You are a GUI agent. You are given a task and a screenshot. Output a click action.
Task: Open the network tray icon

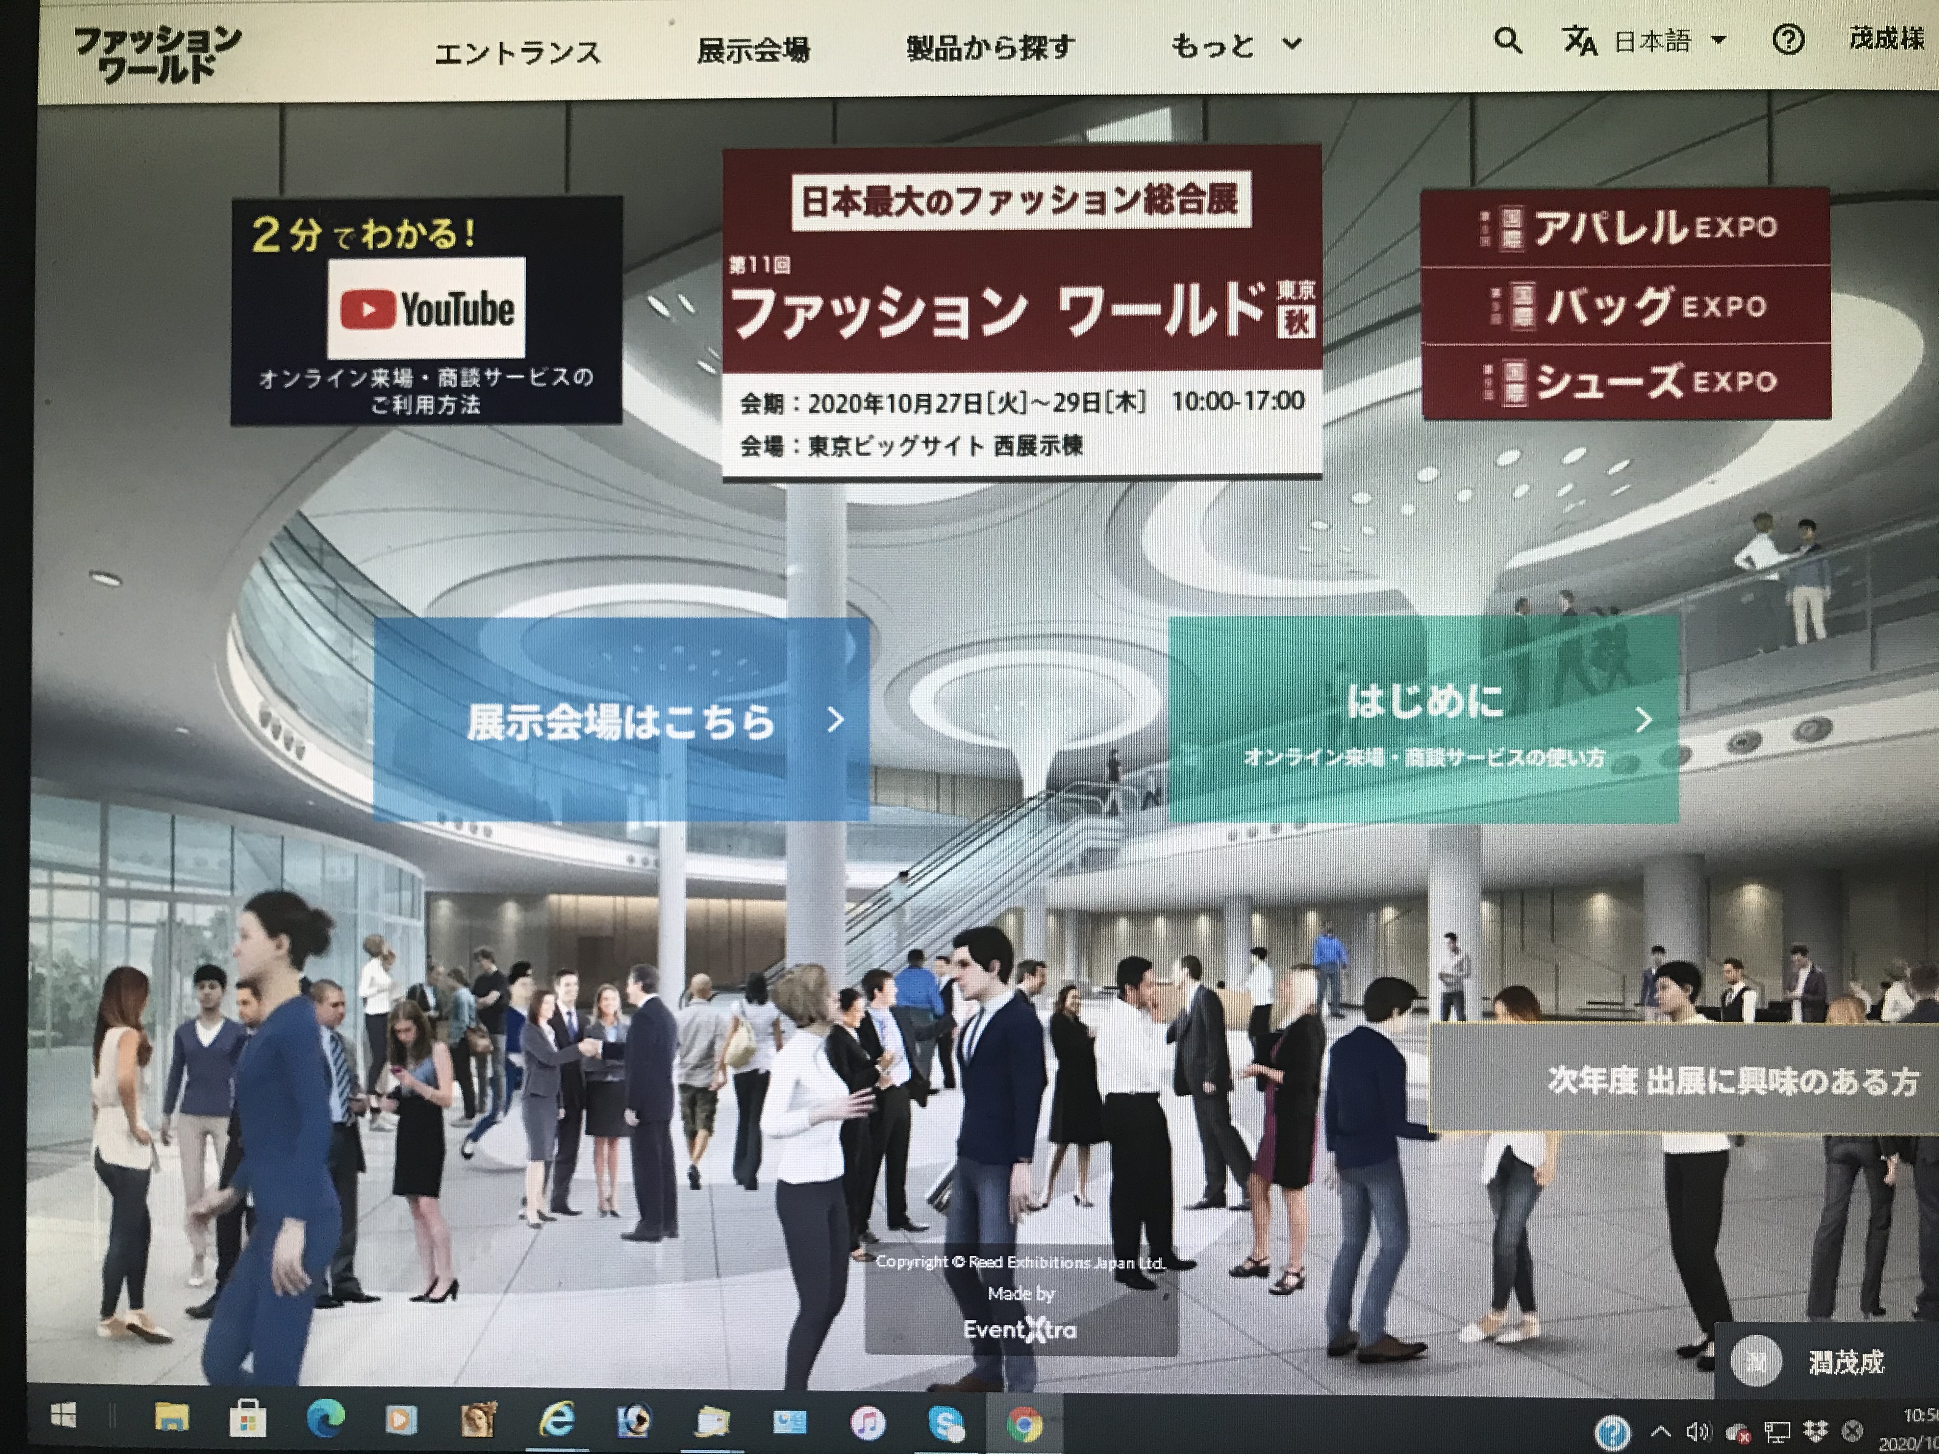pyautogui.click(x=1777, y=1432)
